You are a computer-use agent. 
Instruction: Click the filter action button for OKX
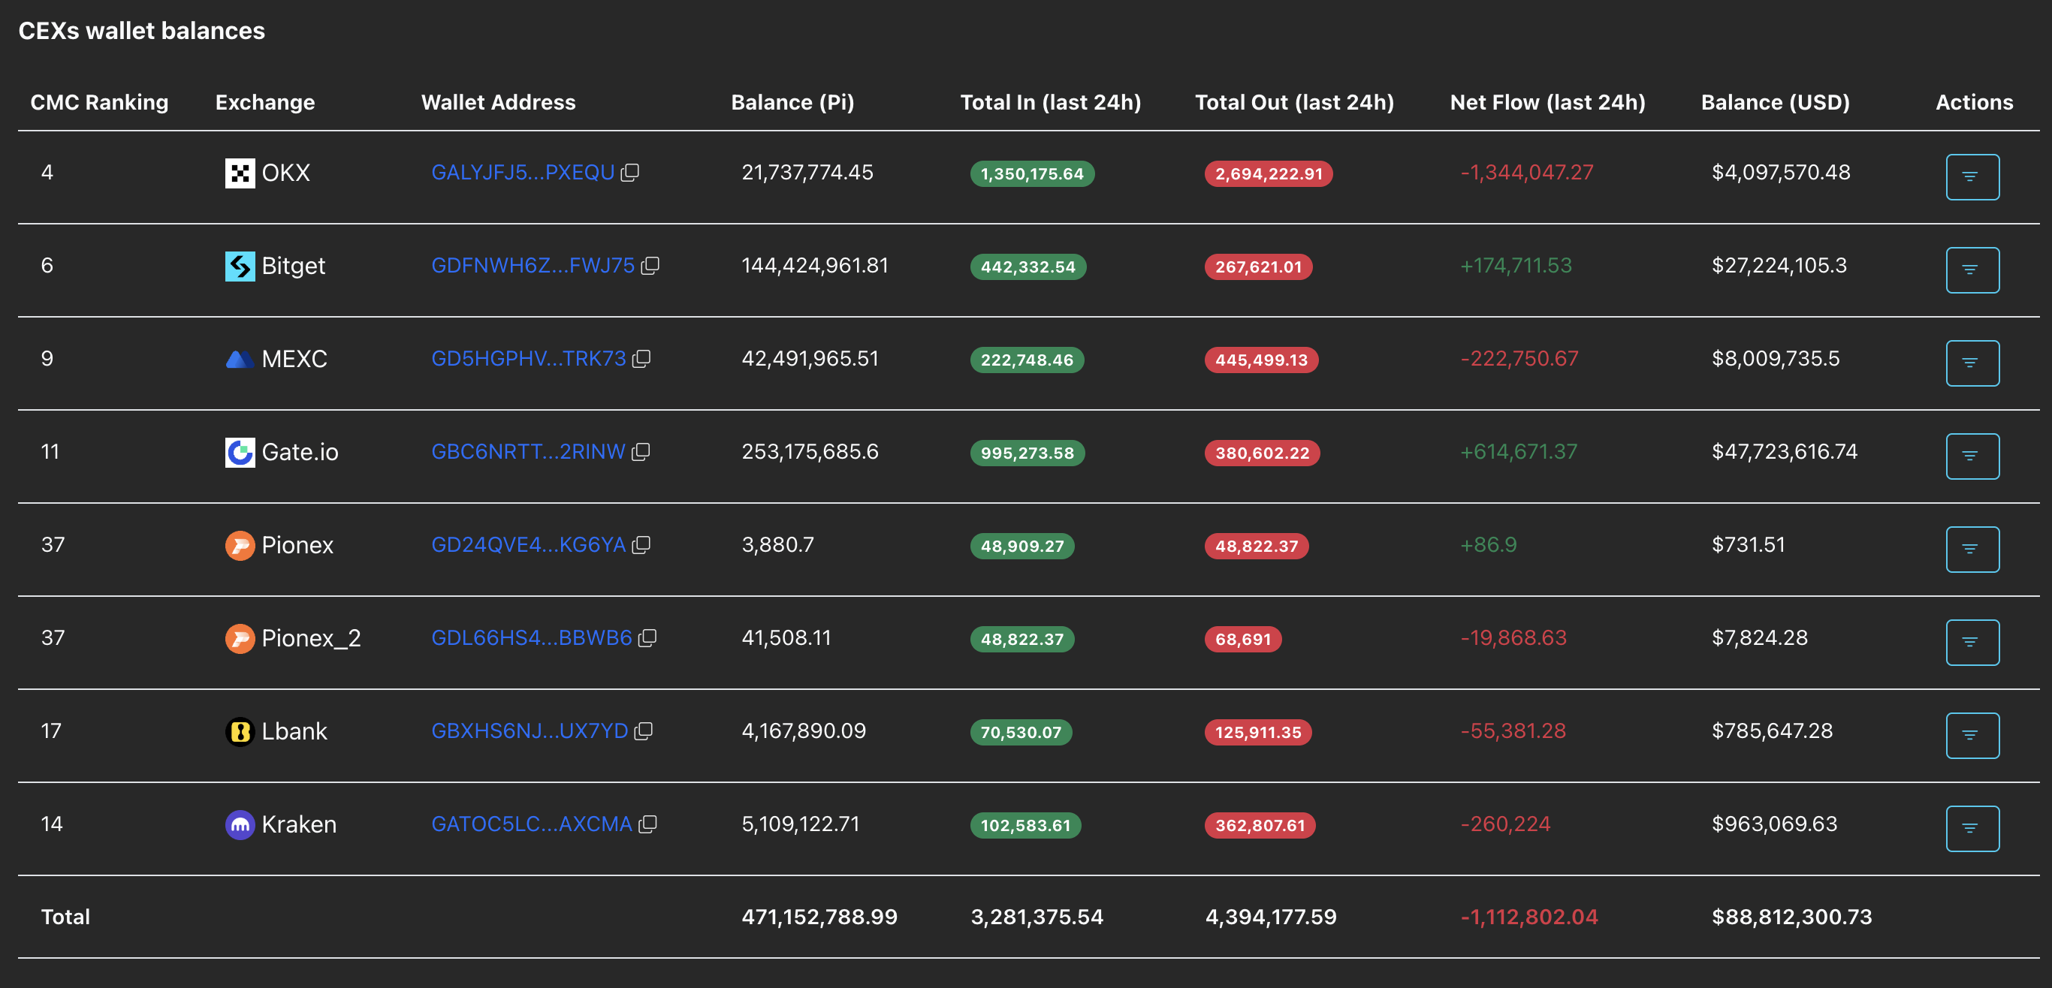point(1972,176)
